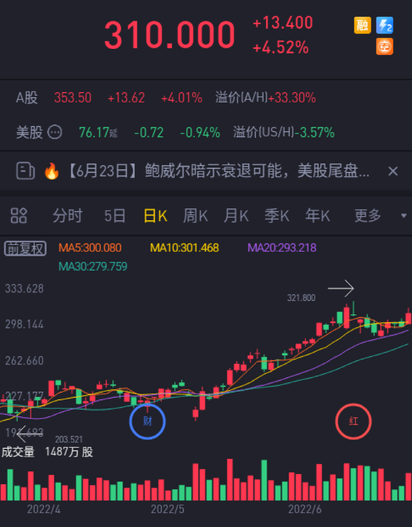Switch to the 分时 intraday tab
Viewport: 412px width, 527px height.
(67, 216)
